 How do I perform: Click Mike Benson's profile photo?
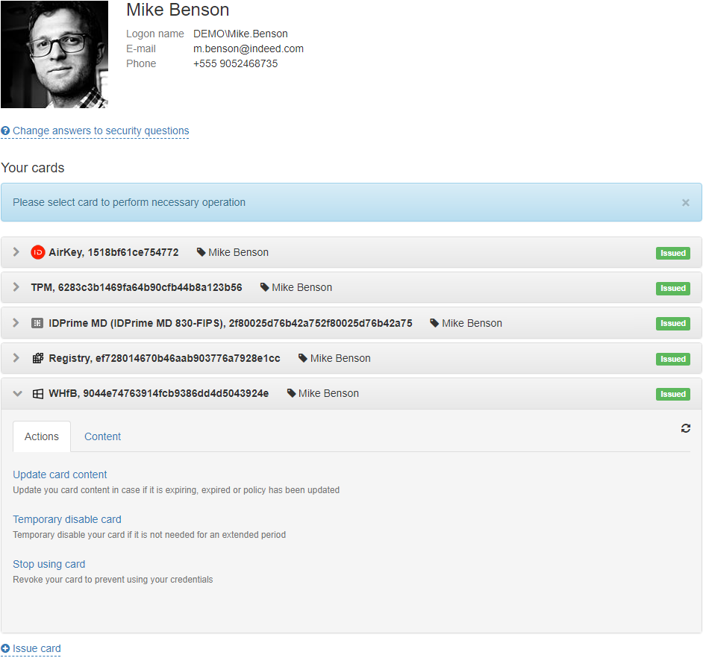(54, 54)
